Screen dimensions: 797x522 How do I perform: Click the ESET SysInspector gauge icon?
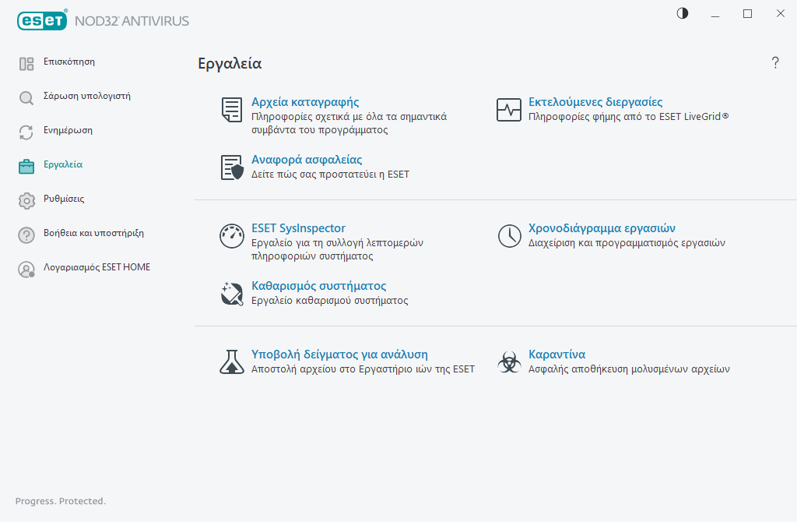pos(232,236)
